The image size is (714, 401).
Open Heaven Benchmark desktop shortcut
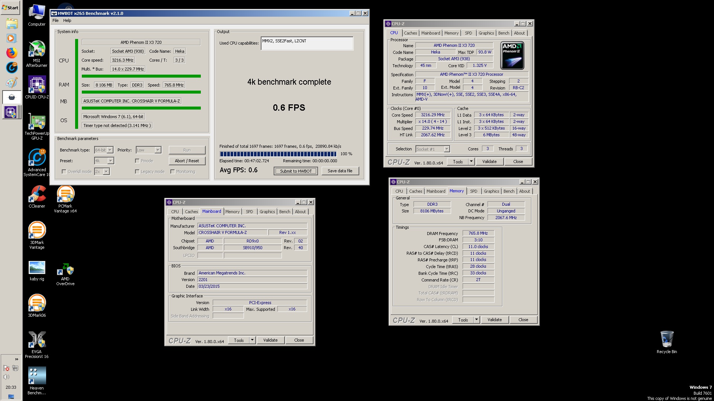coord(37,381)
